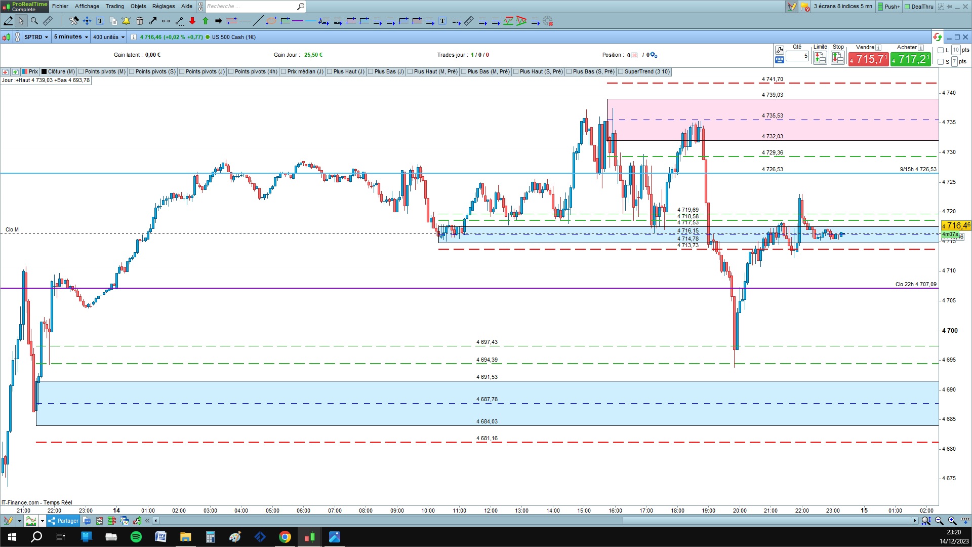Enable the SuperTrend (3 10) checkbox
Image resolution: width=972 pixels, height=547 pixels.
tap(621, 72)
